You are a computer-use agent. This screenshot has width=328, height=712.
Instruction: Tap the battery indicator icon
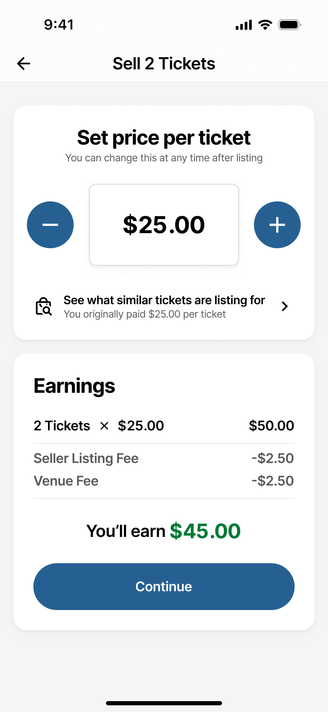(290, 25)
